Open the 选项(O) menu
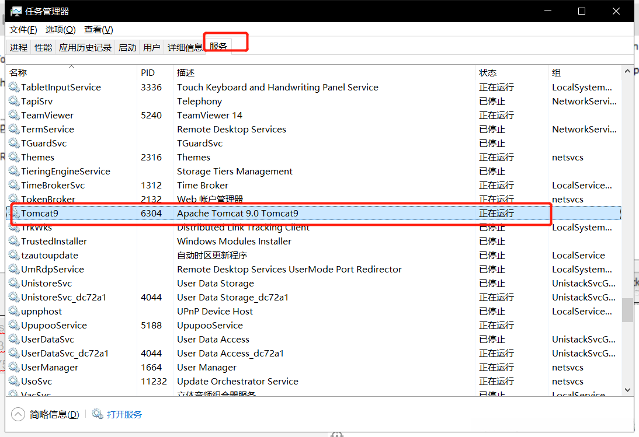The height and width of the screenshot is (437, 639). 60,30
